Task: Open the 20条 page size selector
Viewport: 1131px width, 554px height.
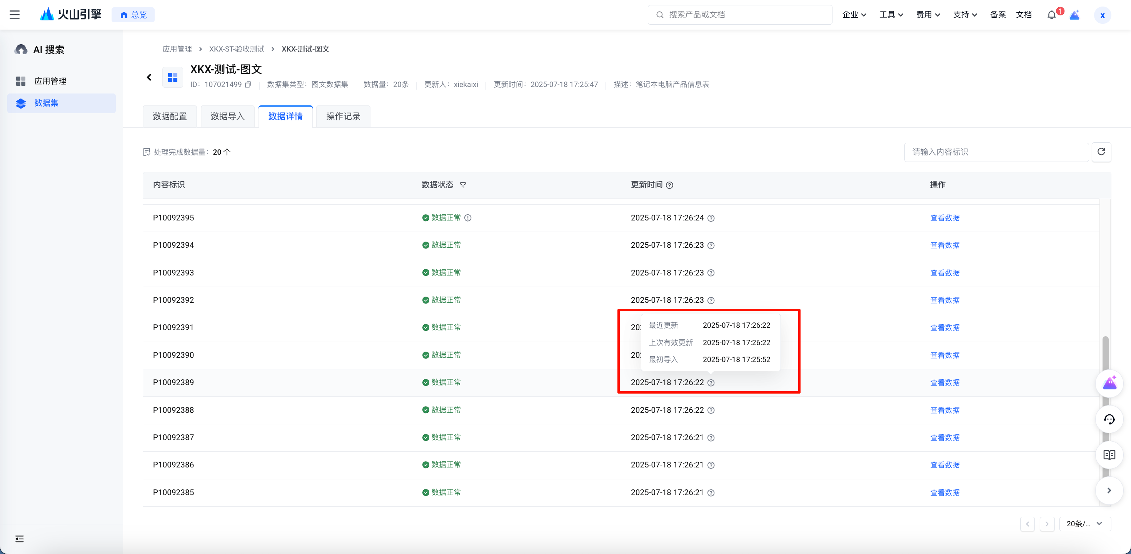Action: coord(1084,524)
